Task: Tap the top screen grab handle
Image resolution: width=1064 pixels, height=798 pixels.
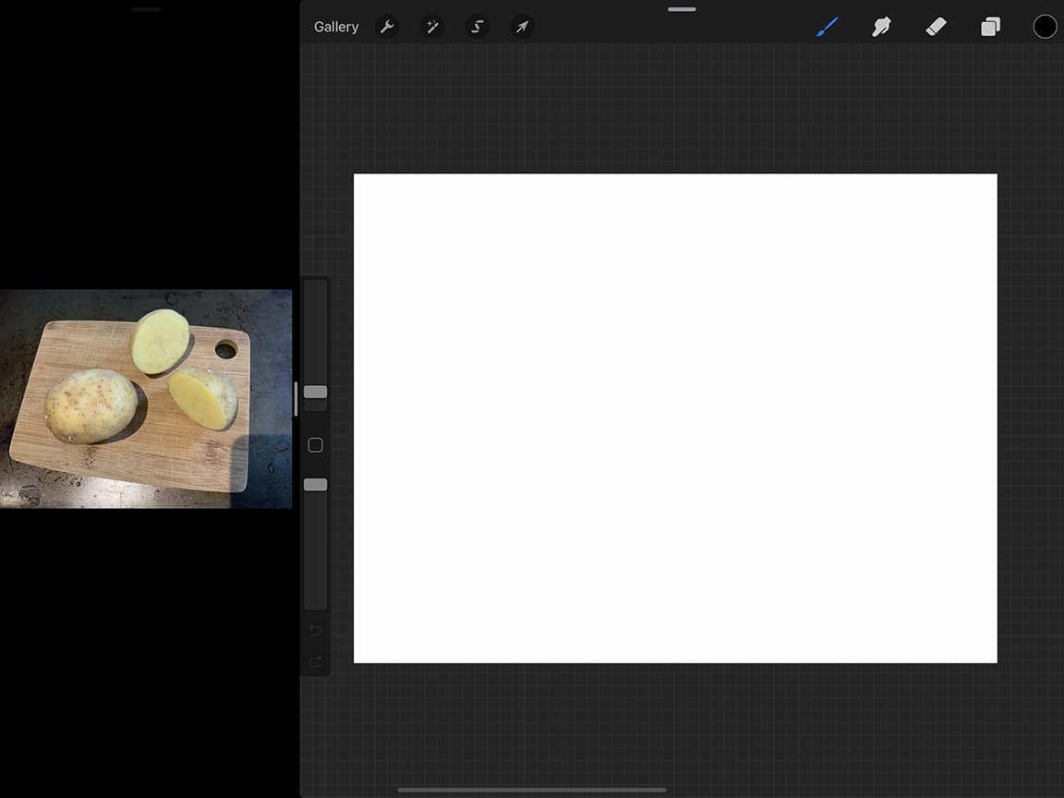Action: pyautogui.click(x=681, y=9)
